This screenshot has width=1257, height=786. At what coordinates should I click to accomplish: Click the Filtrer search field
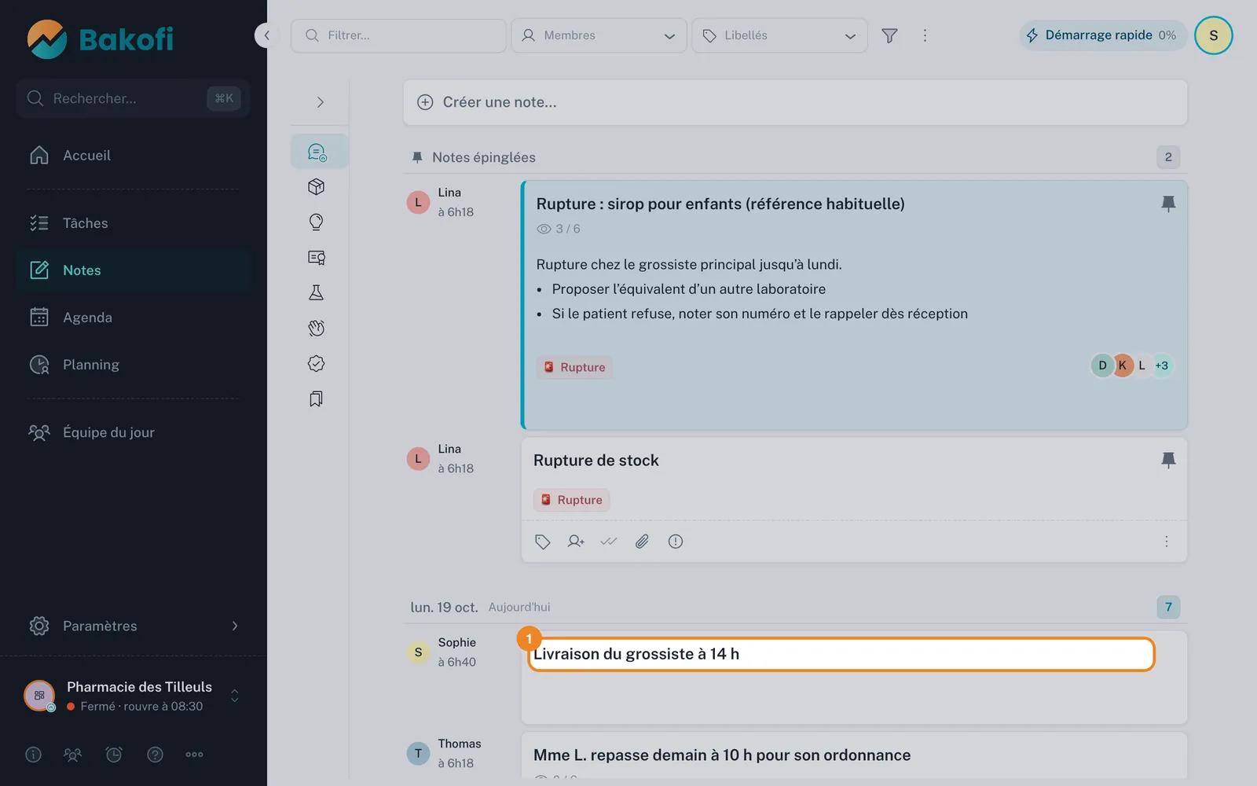click(398, 35)
